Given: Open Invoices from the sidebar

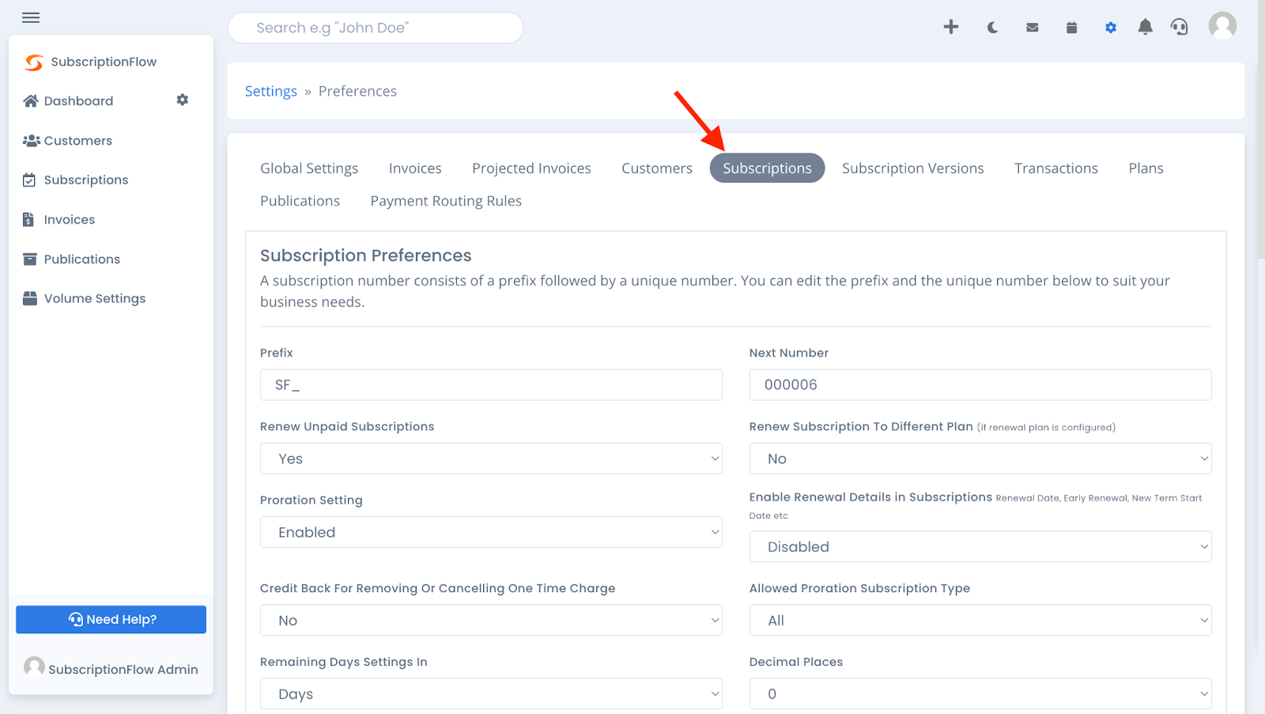Looking at the screenshot, I should pyautogui.click(x=70, y=219).
